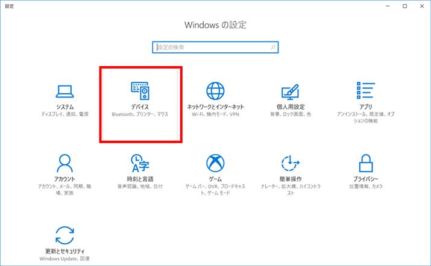431x266 pixels.
Task: Open the 簡単操作 ease of access icon
Action: tap(291, 163)
